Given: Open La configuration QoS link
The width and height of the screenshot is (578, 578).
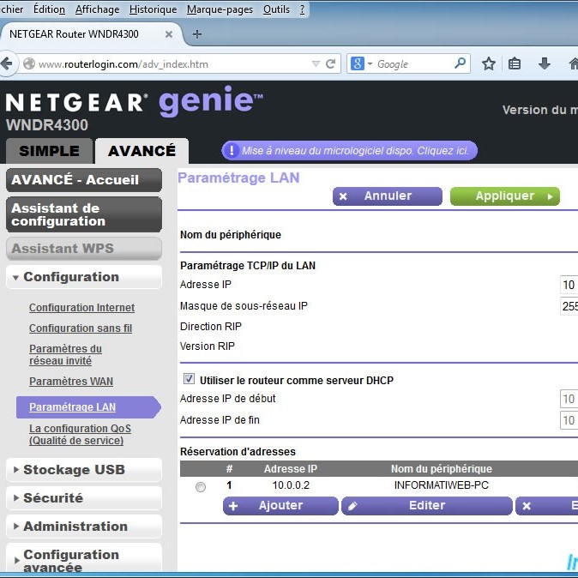Looking at the screenshot, I should pos(80,434).
